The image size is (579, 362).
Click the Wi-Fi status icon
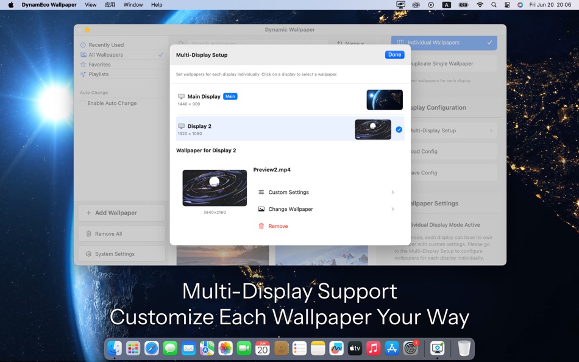tap(480, 5)
